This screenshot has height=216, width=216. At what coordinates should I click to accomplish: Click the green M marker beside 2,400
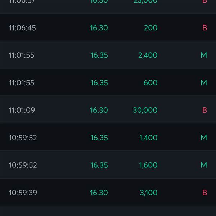(x=204, y=55)
